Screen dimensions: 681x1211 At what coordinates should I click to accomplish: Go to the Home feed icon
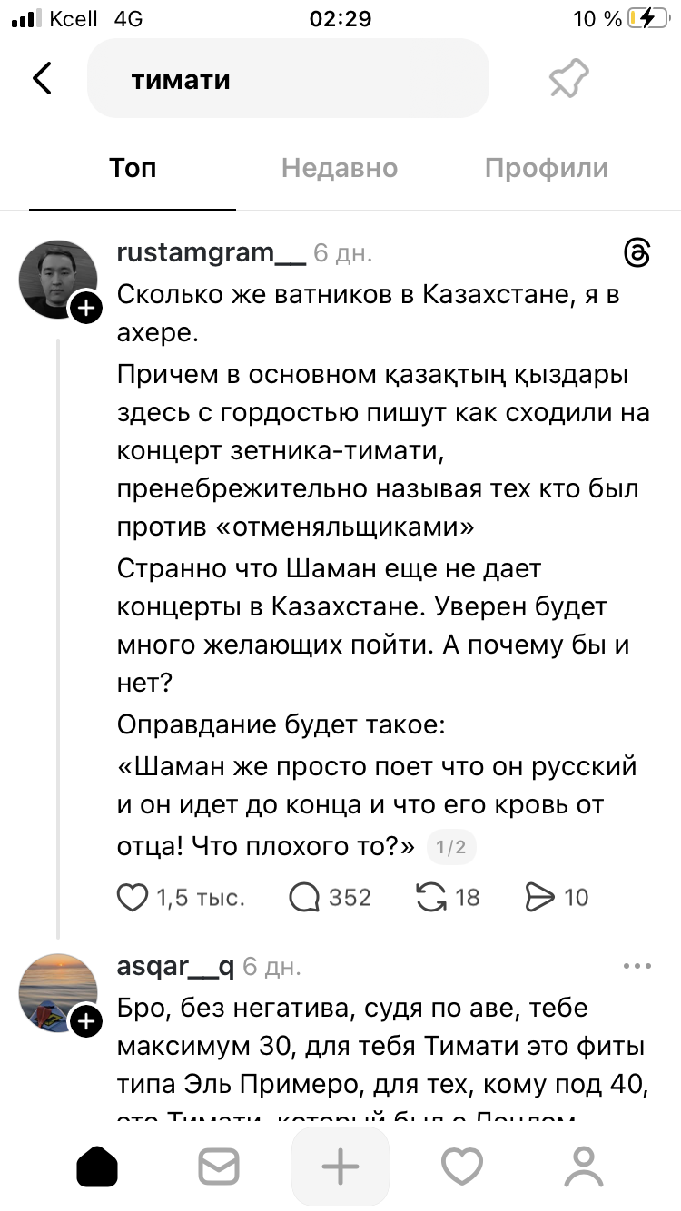97,1167
